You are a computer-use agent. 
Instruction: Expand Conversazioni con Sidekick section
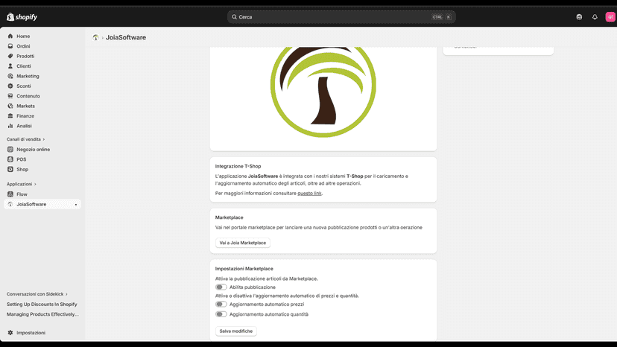click(37, 294)
